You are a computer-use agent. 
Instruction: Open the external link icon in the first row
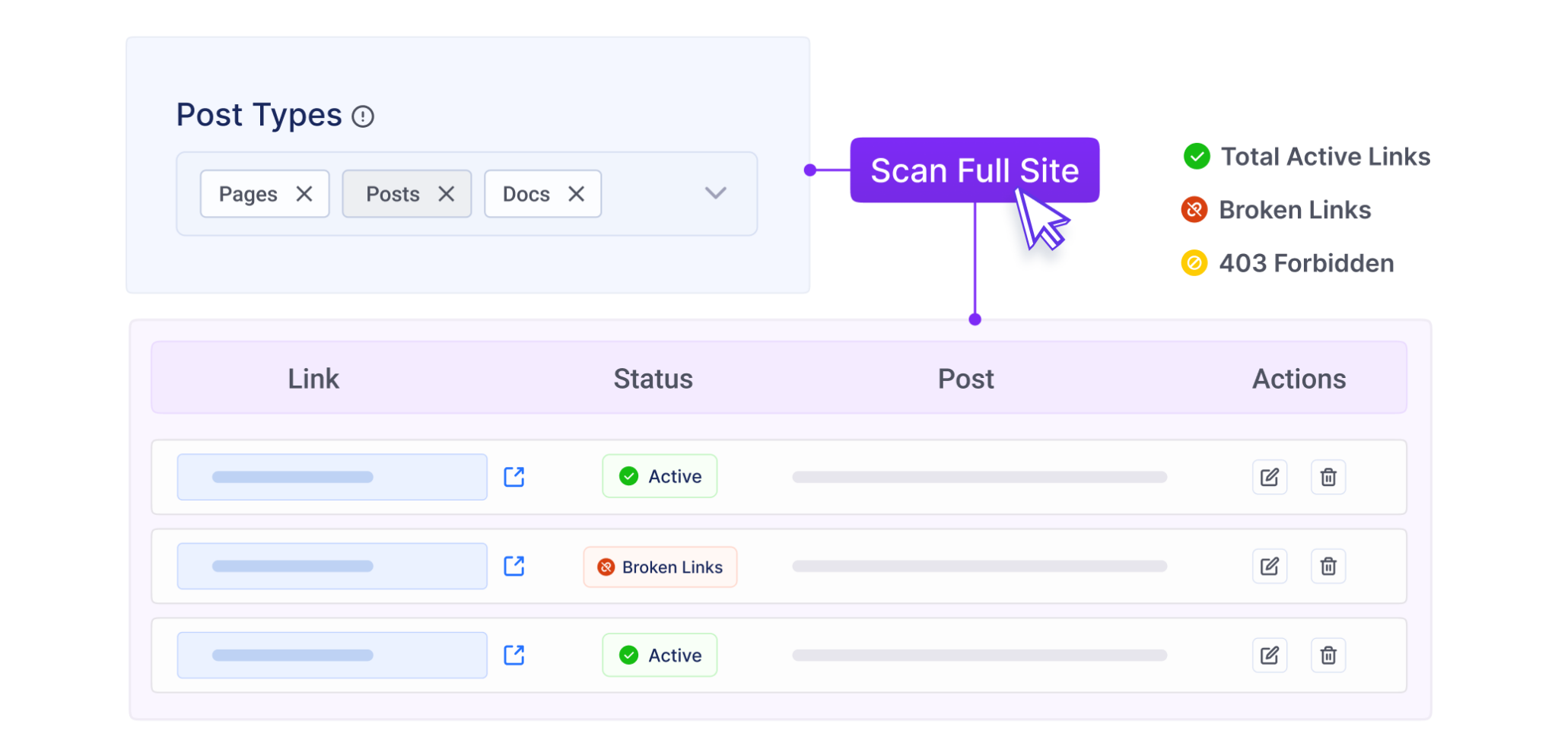tap(514, 477)
